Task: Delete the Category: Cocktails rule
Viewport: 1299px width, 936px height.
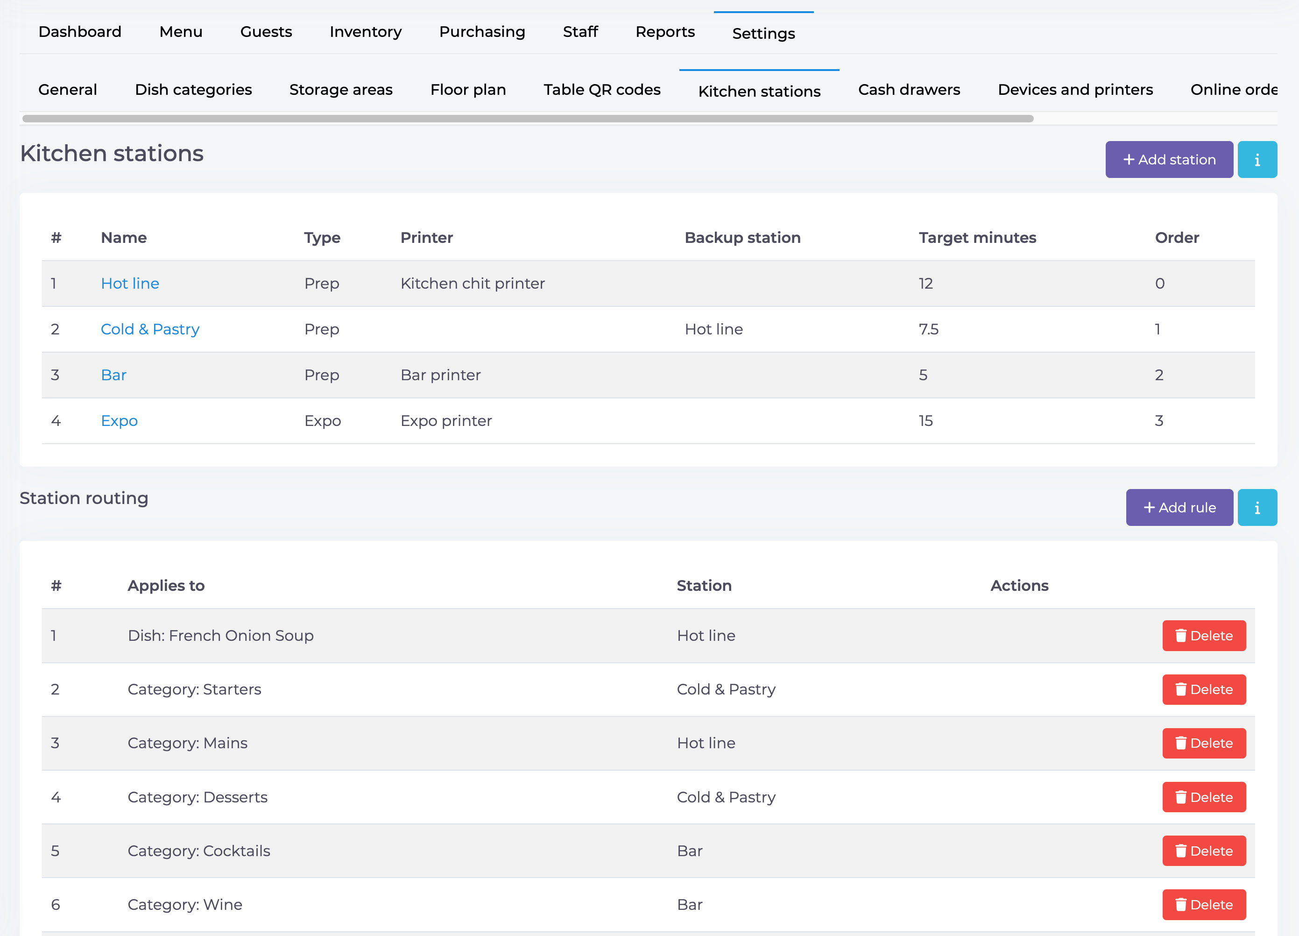Action: point(1204,851)
